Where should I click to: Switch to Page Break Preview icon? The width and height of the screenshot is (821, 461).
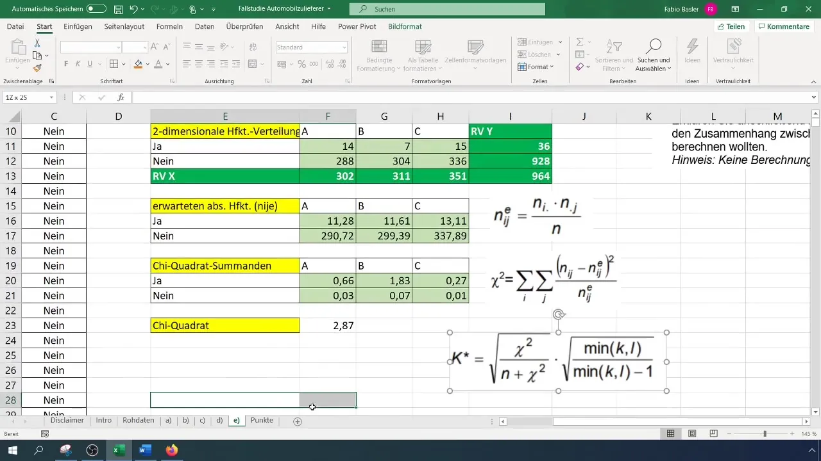coord(713,433)
